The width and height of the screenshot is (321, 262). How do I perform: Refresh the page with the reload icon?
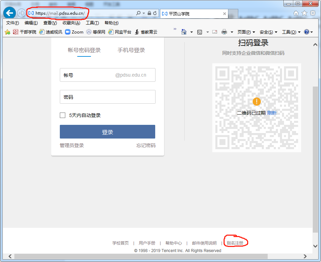155,13
